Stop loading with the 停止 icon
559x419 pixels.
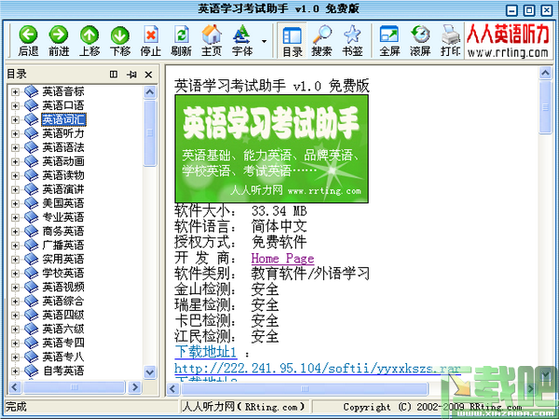(x=151, y=35)
